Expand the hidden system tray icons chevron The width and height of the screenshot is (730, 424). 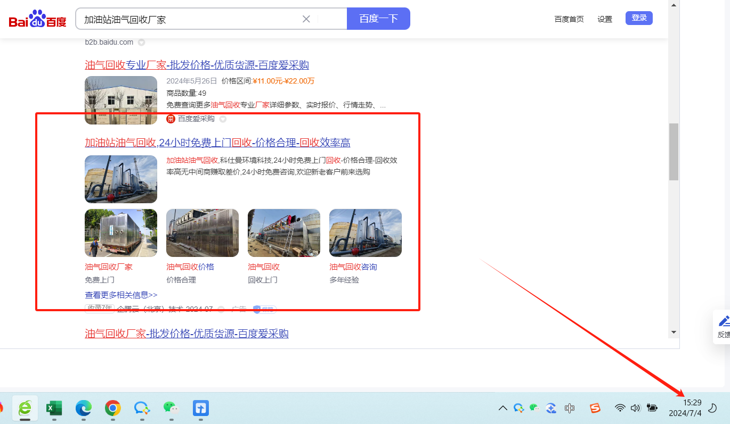coord(502,408)
